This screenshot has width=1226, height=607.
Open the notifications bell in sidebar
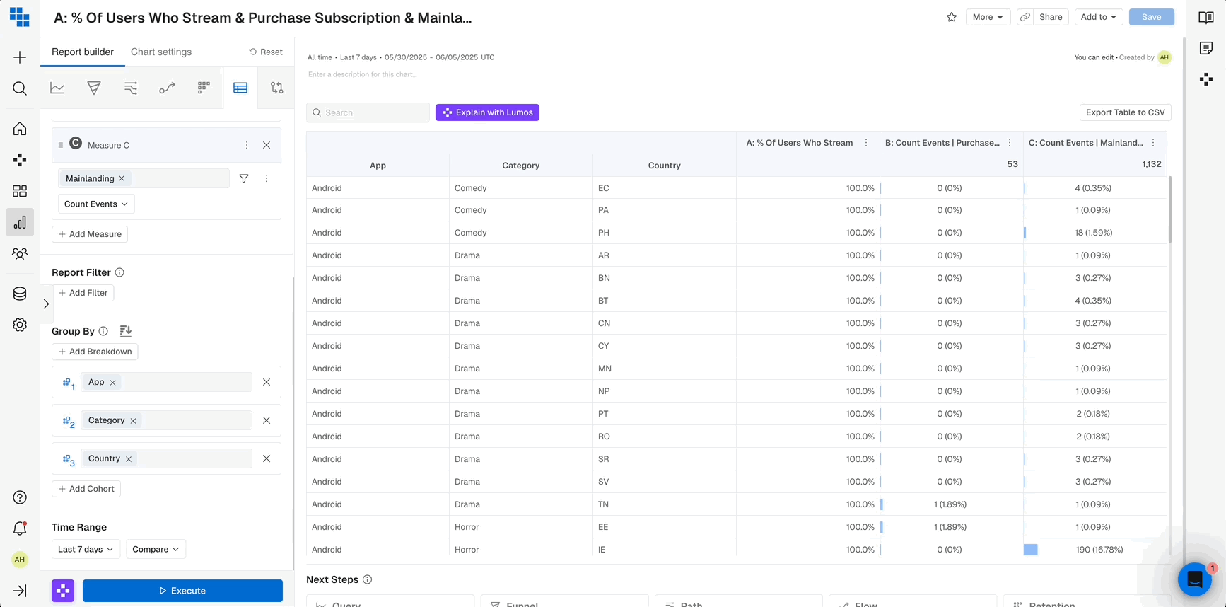pyautogui.click(x=20, y=528)
